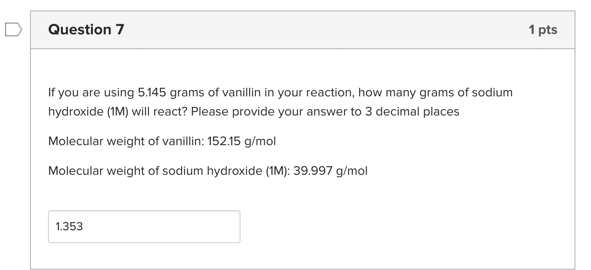
Task: Click the 152.15 g/mol value
Action: [x=242, y=141]
